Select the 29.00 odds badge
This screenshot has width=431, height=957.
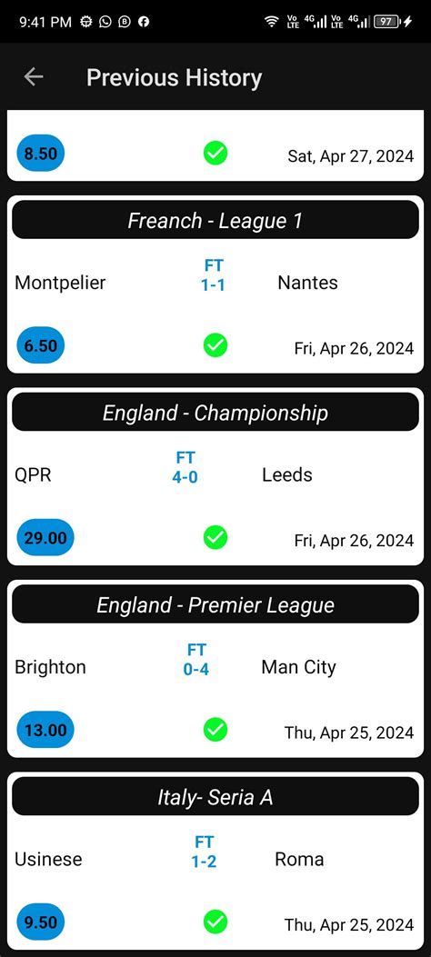click(x=45, y=538)
